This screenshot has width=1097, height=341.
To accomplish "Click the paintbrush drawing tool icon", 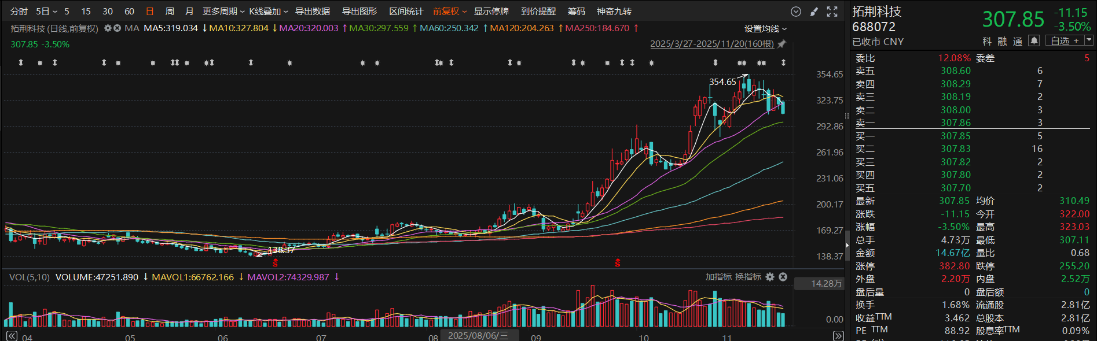I will (x=814, y=12).
